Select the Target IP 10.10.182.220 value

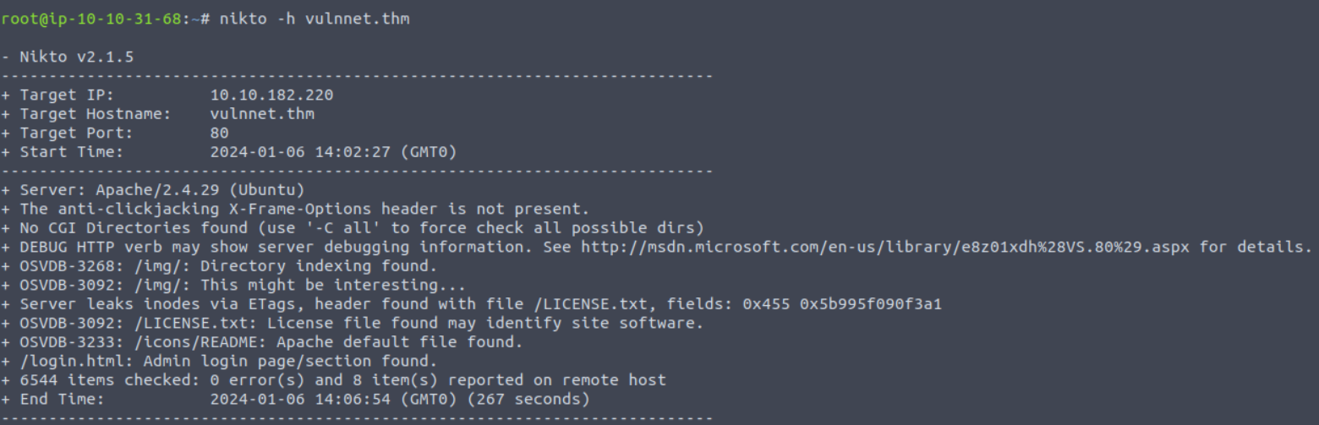271,95
